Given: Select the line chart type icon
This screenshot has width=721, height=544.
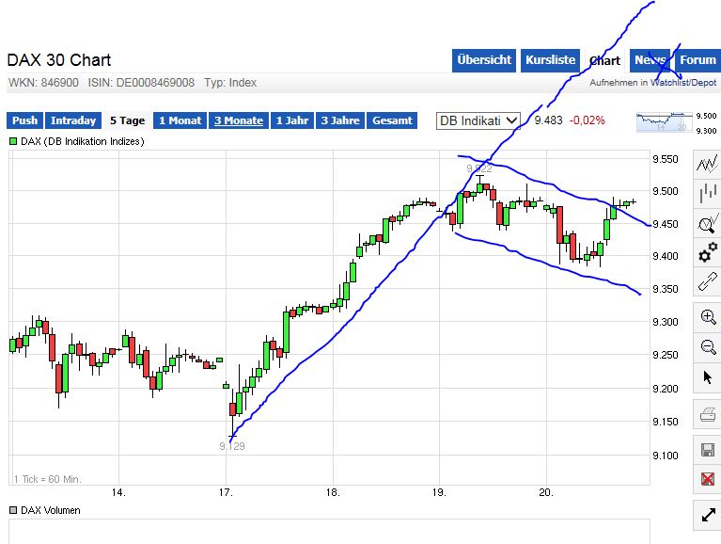Looking at the screenshot, I should [x=707, y=165].
